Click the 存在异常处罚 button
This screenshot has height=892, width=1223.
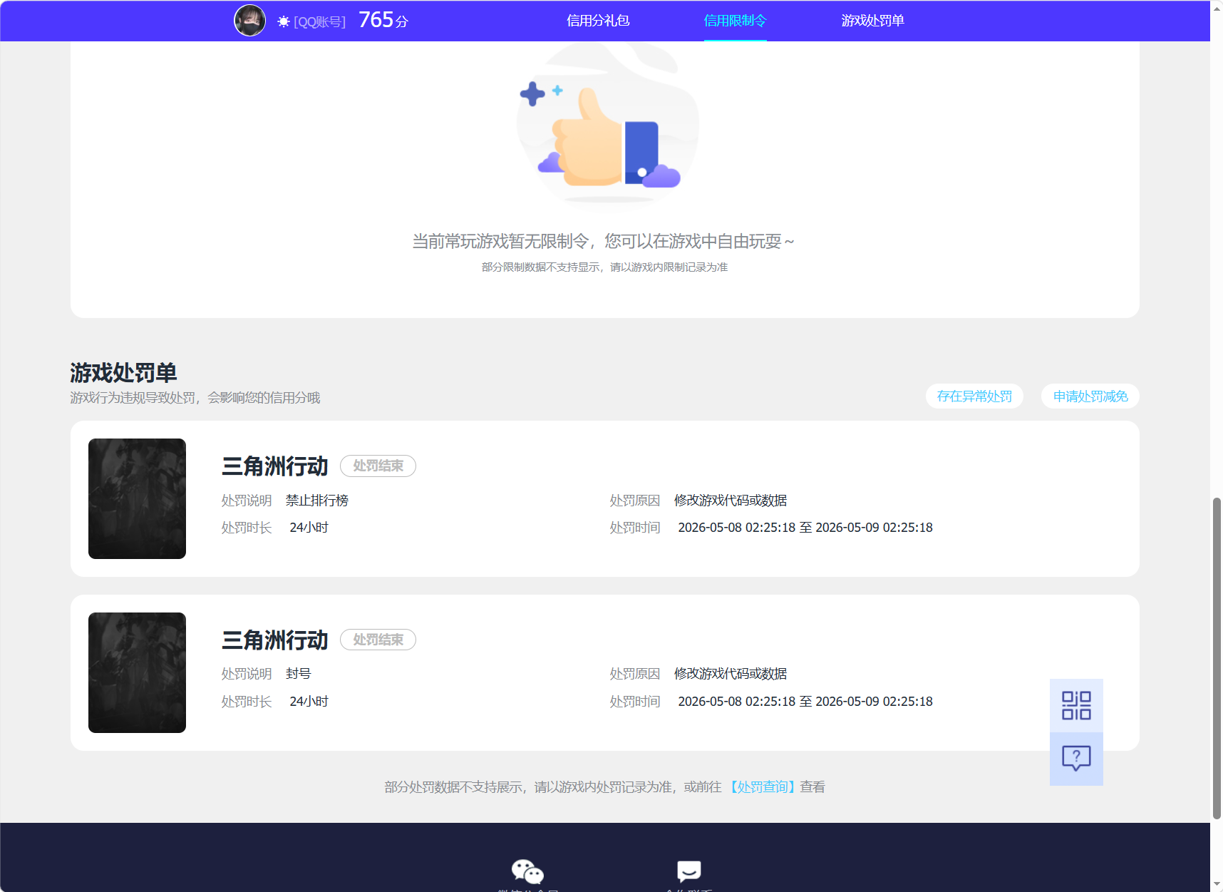point(974,396)
